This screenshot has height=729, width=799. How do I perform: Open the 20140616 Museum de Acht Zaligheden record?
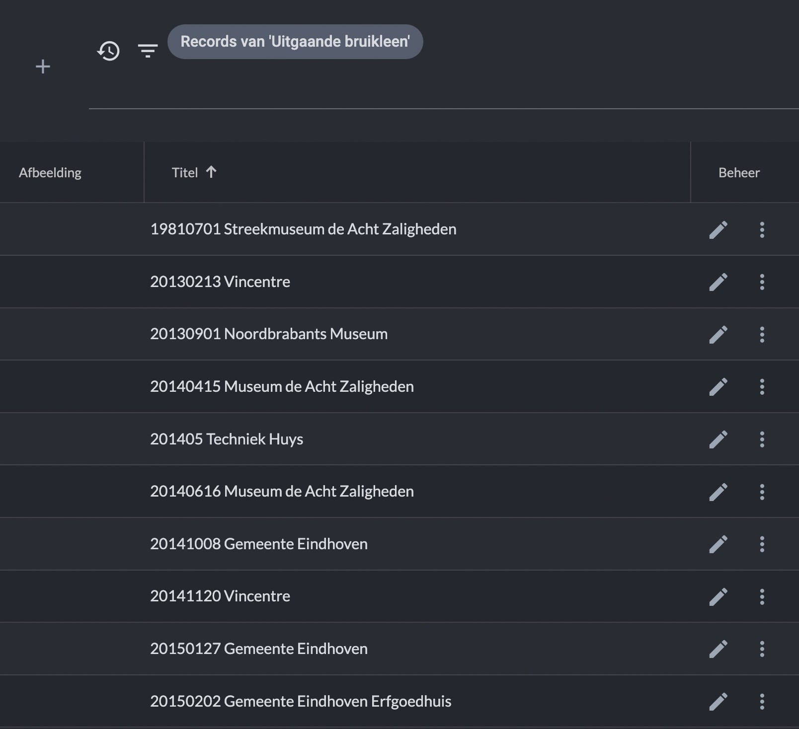tap(282, 492)
